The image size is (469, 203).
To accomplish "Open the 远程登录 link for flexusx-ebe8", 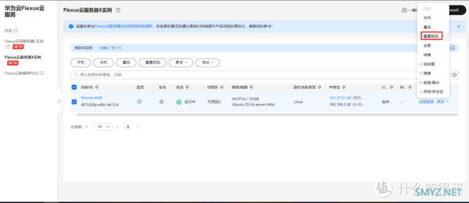I will tap(426, 102).
